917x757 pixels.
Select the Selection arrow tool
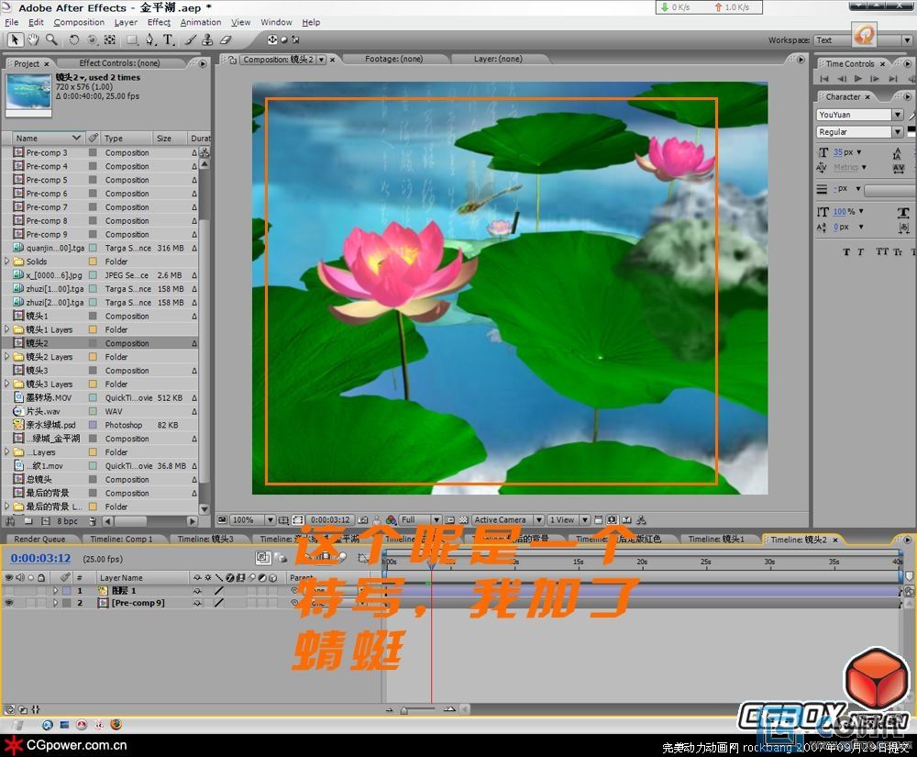pyautogui.click(x=15, y=39)
